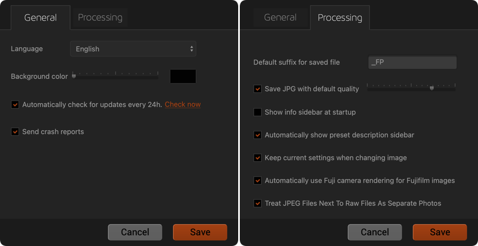Switch to General tab in the file suffix dialog
The image size is (478, 246).
tap(280, 17)
